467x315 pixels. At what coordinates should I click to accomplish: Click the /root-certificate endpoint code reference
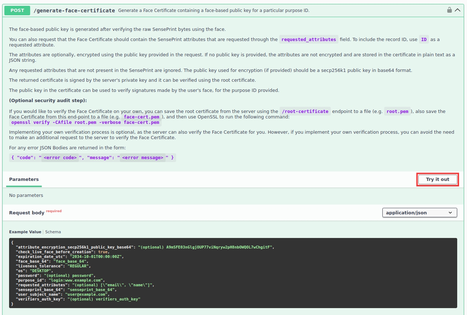click(x=305, y=112)
